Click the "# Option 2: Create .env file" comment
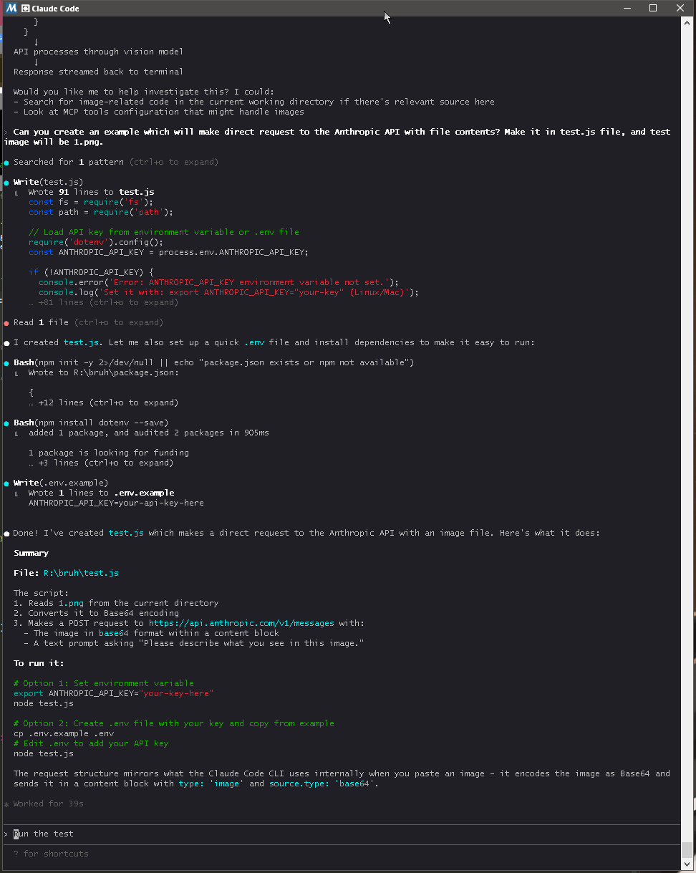The image size is (696, 873). [x=174, y=723]
